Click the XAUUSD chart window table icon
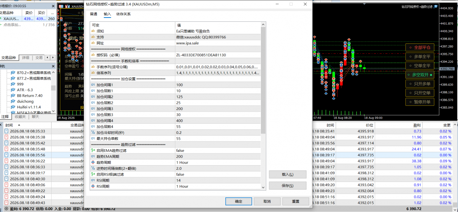 (61, 6)
